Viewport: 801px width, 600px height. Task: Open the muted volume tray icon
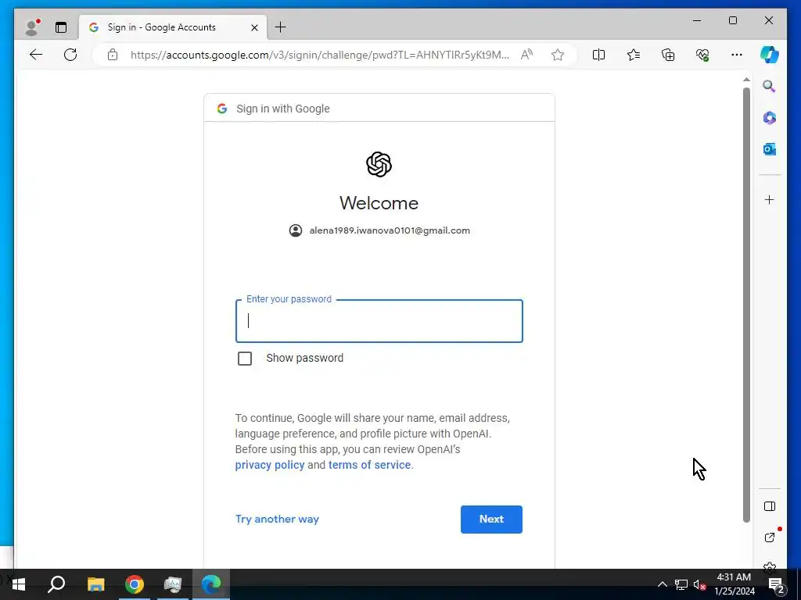700,584
